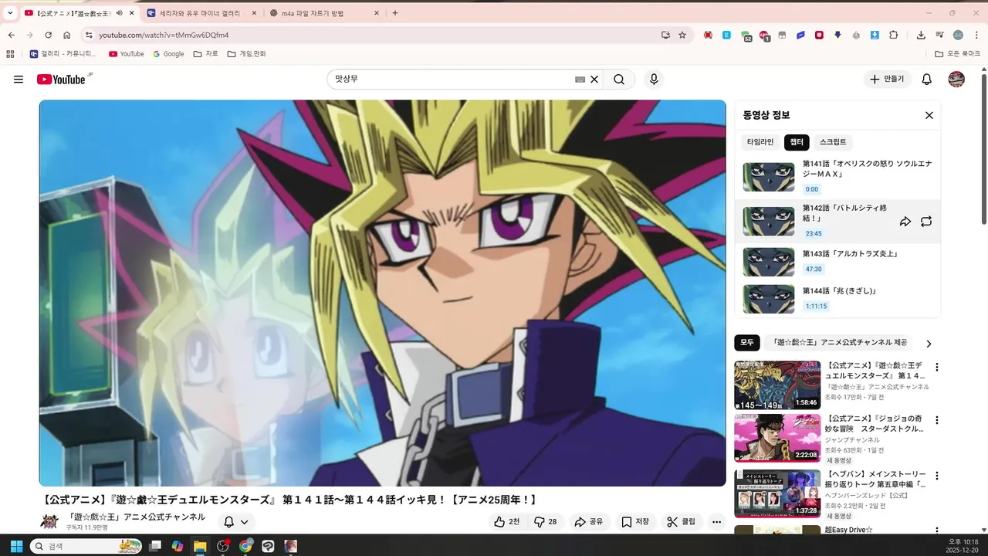
Task: Open the on-screen keyboard icon in search
Action: [580, 80]
